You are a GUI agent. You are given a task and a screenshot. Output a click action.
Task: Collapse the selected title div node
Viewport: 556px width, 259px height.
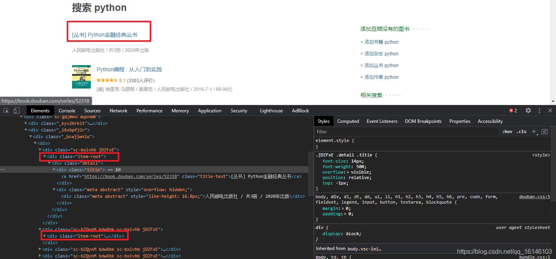54,170
